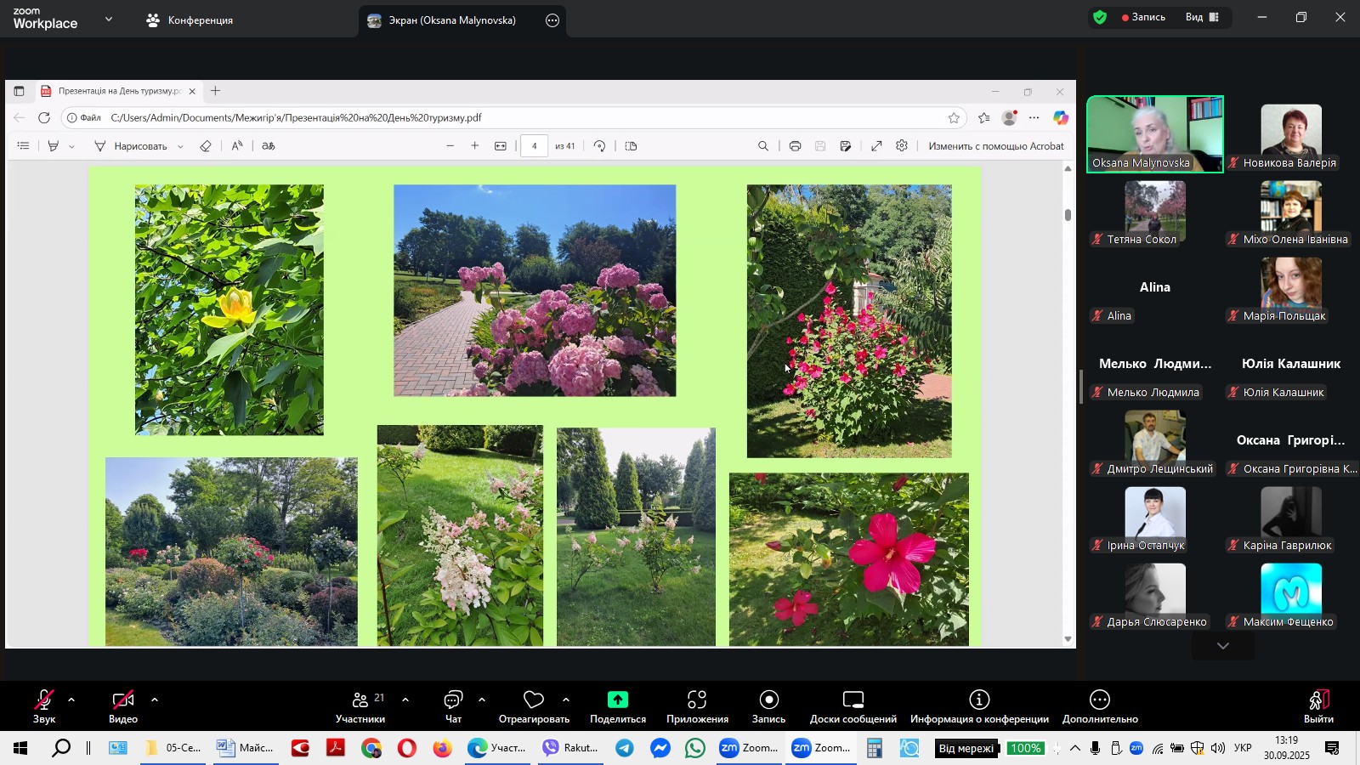Image resolution: width=1360 pixels, height=765 pixels.
Task: Turn on the video camera
Action: [x=123, y=705]
